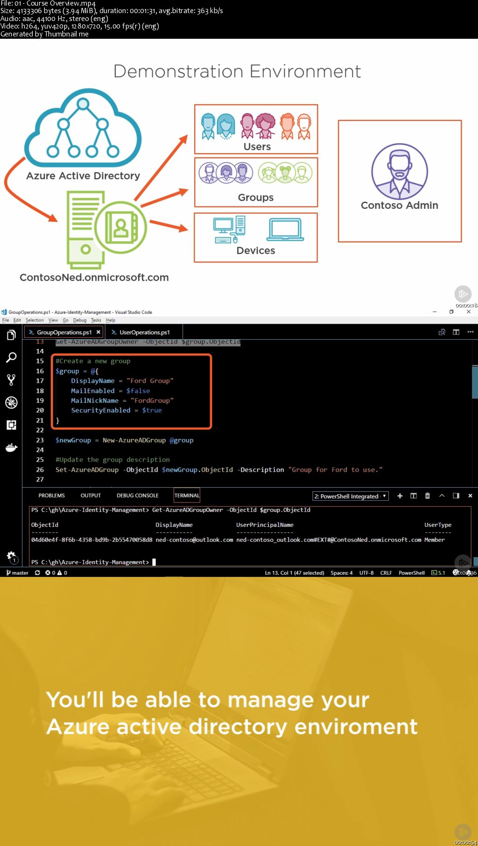
Task: Change encoding via UTF-8 indicator
Action: [366, 573]
